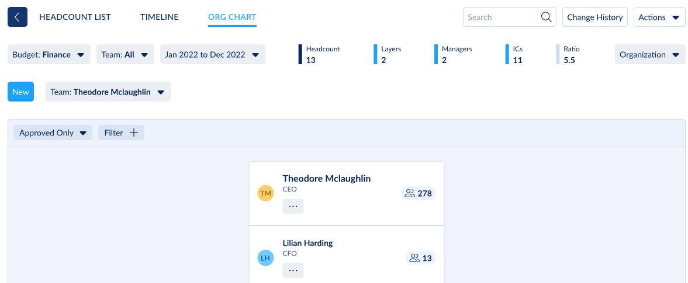Click the search magnifier icon

click(547, 18)
